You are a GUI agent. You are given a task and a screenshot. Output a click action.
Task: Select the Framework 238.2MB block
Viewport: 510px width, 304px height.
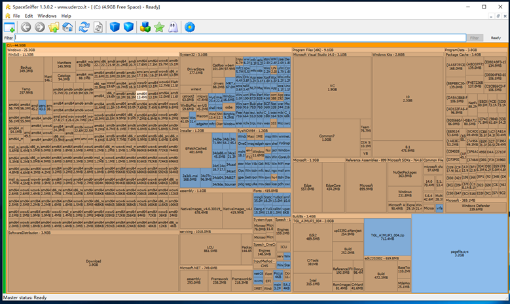(219, 280)
